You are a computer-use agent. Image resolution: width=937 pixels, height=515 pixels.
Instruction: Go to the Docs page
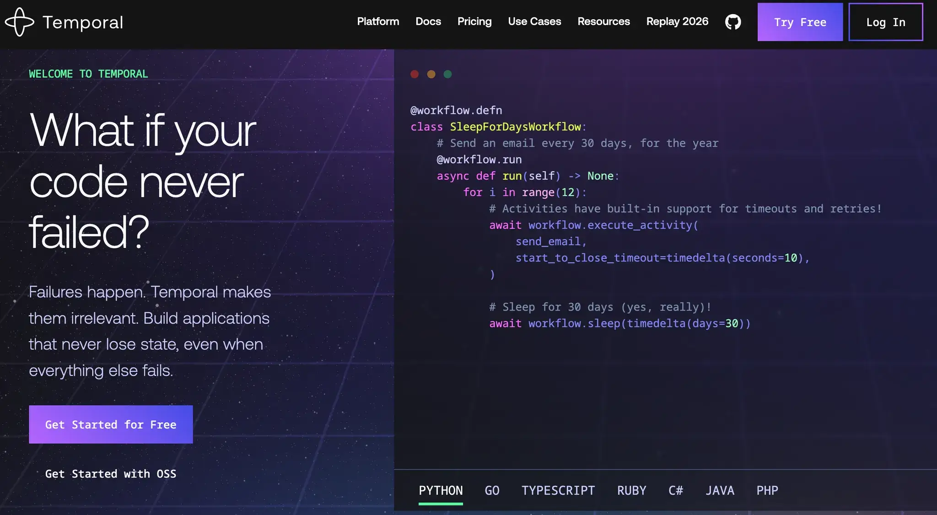tap(428, 21)
